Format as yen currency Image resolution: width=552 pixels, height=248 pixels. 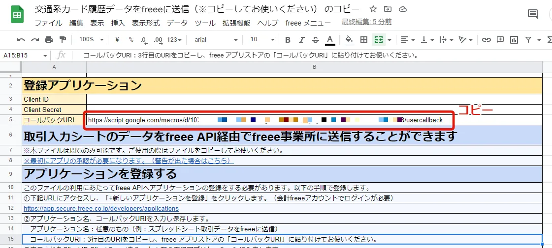point(117,40)
